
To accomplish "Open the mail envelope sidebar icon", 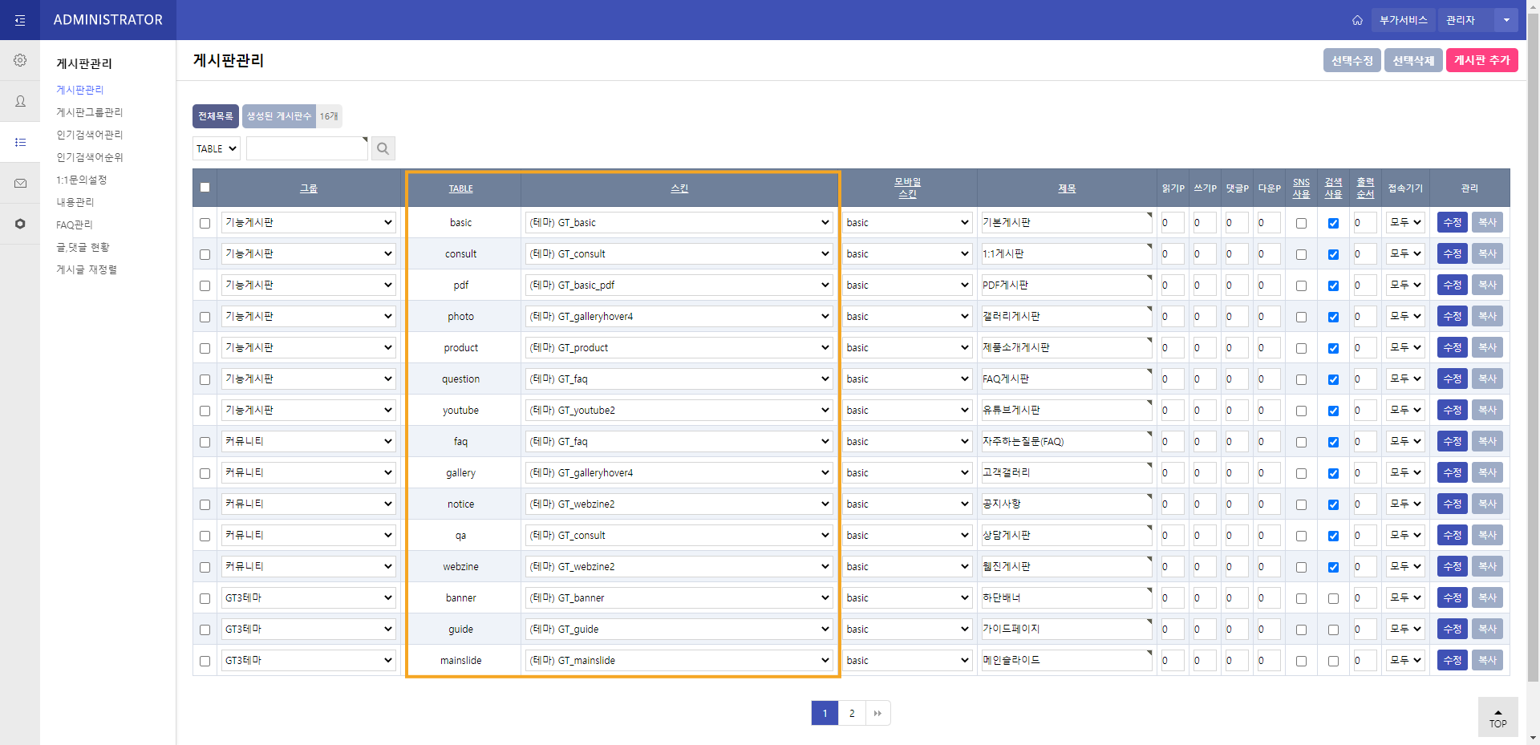I will point(20,183).
